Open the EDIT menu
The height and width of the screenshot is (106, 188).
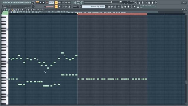point(6,2)
